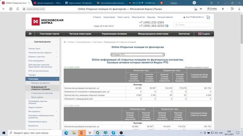Click the Moscow Exchange logo

[x=47, y=22]
